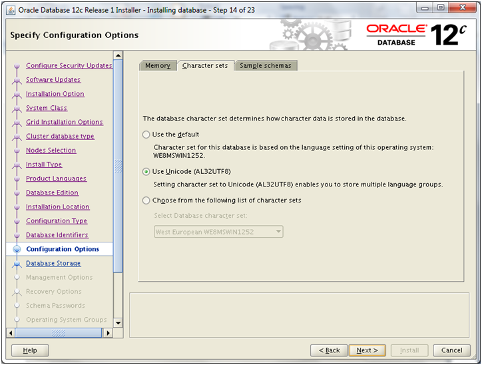Go to Installation Location step
Image resolution: width=482 pixels, height=365 pixels.
click(57, 207)
